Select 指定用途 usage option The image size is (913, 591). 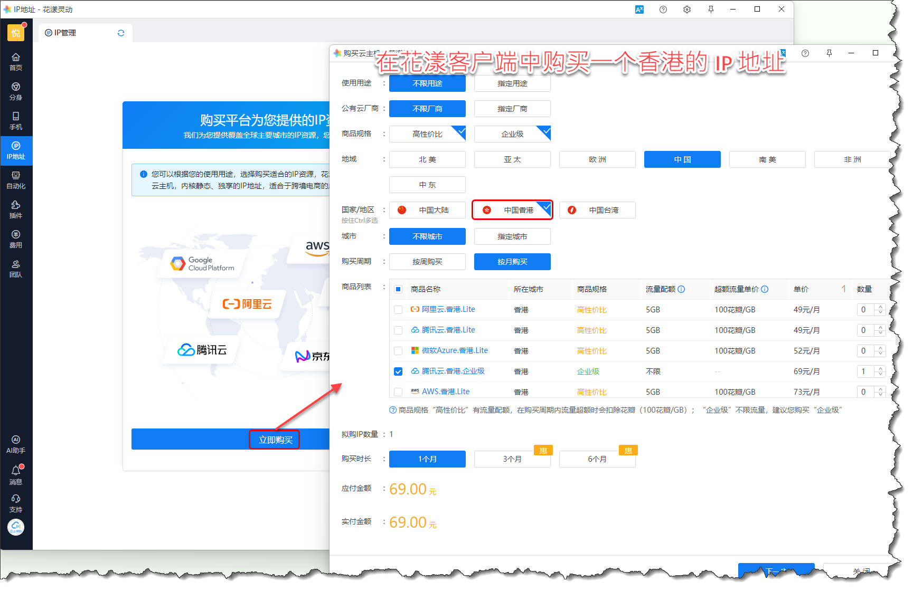[512, 83]
